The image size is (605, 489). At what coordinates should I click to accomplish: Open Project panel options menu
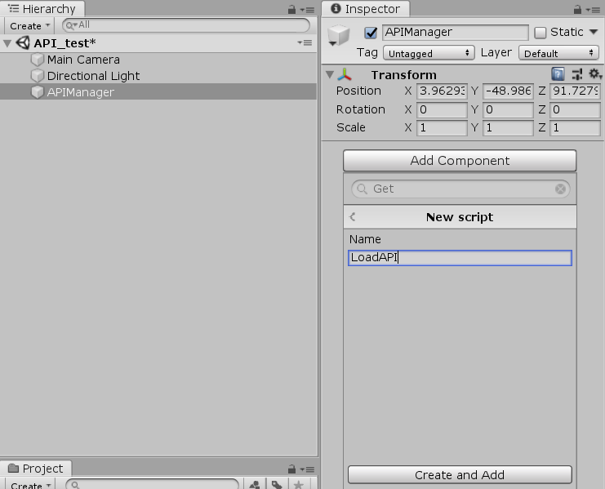click(307, 469)
